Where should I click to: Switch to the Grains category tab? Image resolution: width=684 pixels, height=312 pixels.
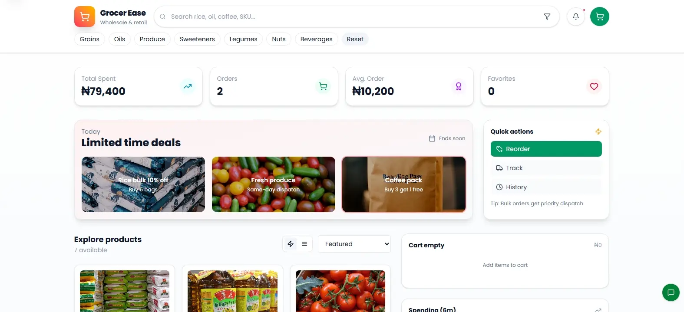(89, 39)
